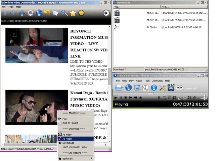Click the Kamal Raja video thumbnail
223x161 pixels.
click(37, 107)
